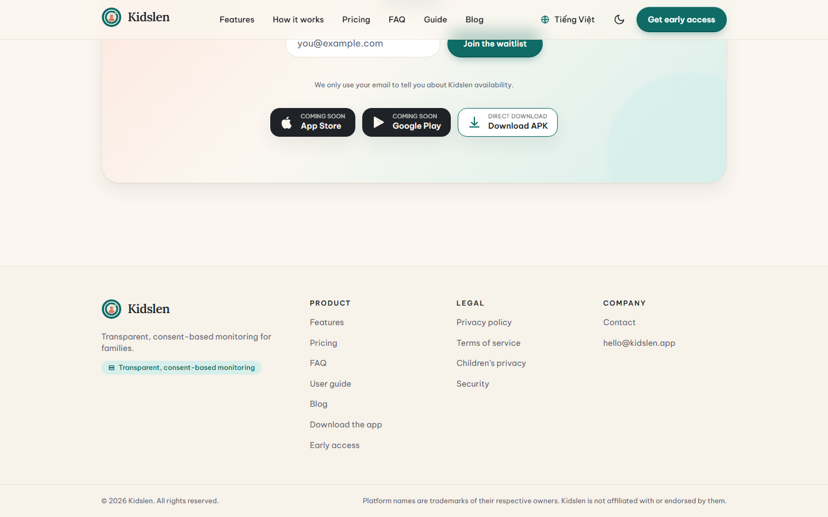Click the Google Play coming soon button
Image resolution: width=828 pixels, height=517 pixels.
click(407, 122)
